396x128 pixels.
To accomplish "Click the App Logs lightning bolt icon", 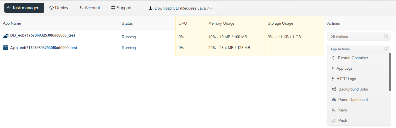I will (333, 68).
